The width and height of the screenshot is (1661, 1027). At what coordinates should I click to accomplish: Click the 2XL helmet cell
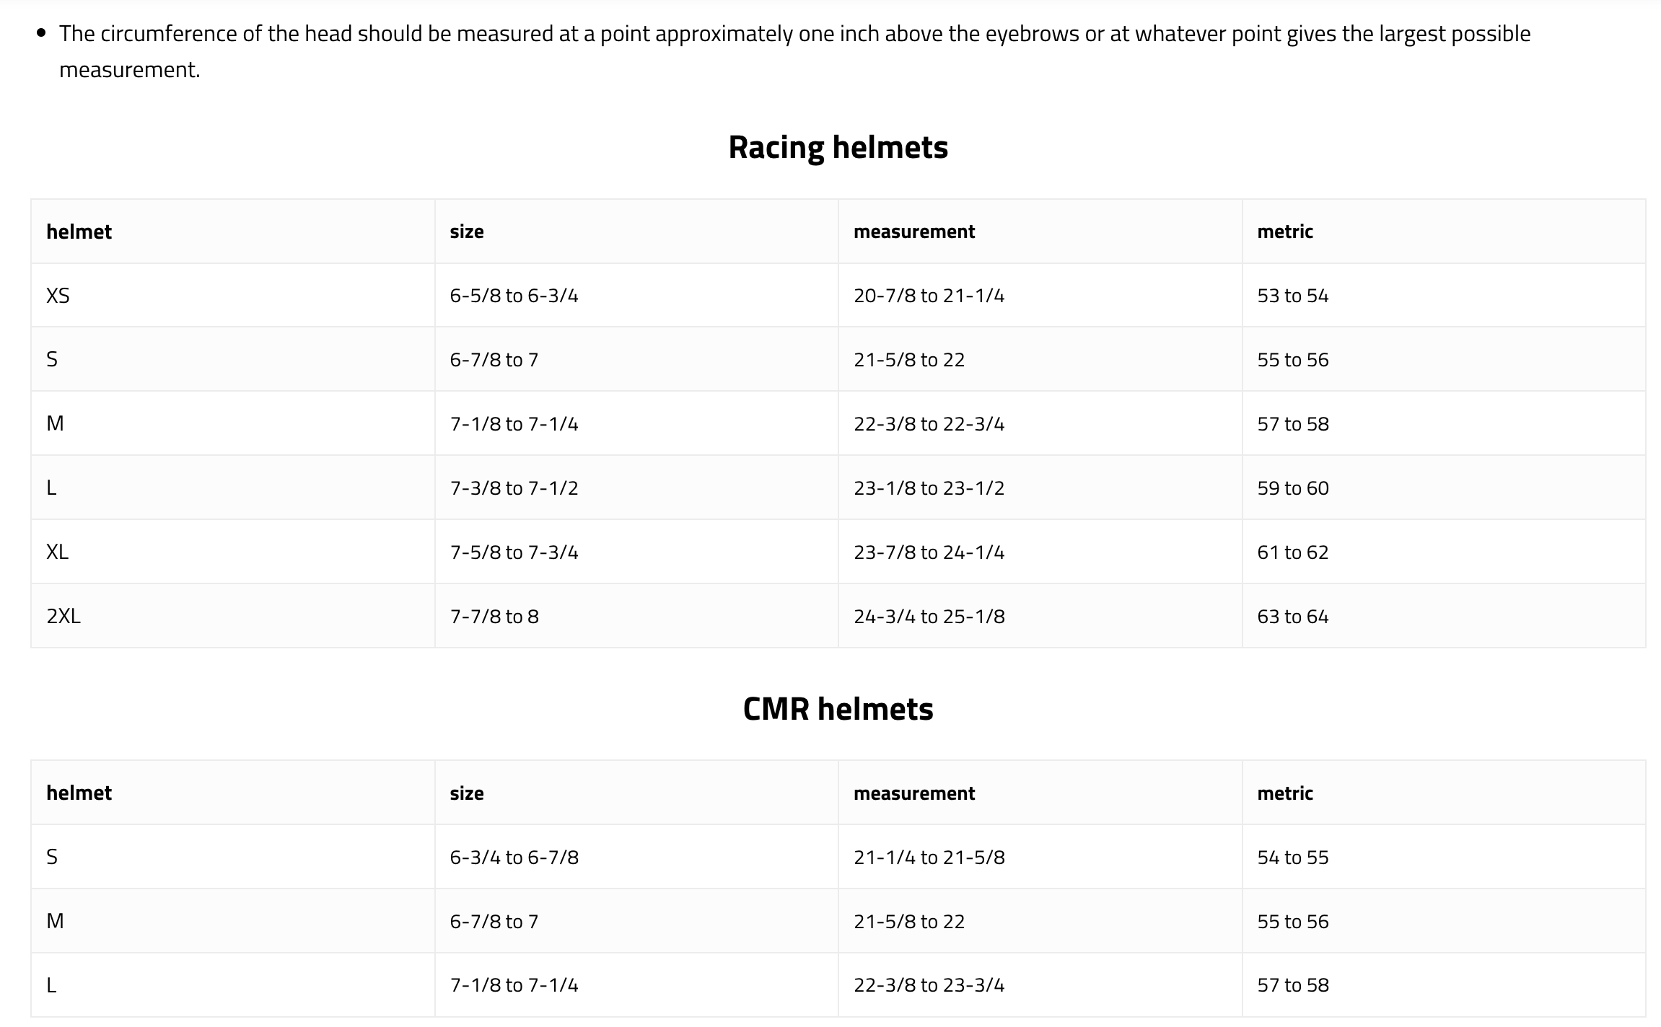[x=233, y=616]
